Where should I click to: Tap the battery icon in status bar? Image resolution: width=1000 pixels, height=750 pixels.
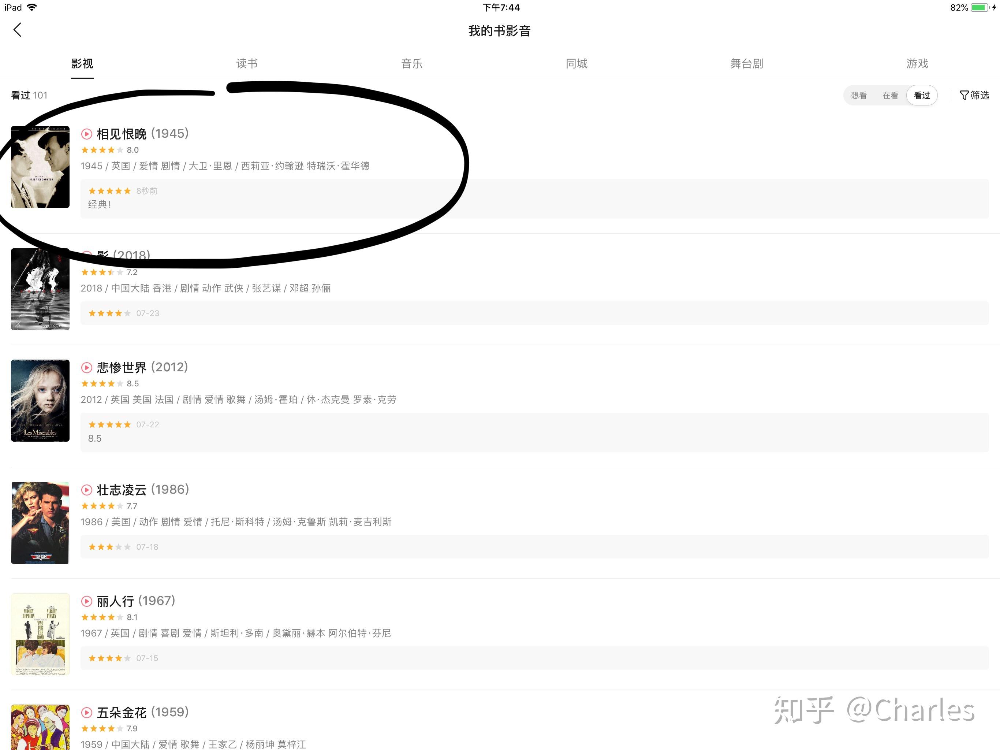(980, 8)
